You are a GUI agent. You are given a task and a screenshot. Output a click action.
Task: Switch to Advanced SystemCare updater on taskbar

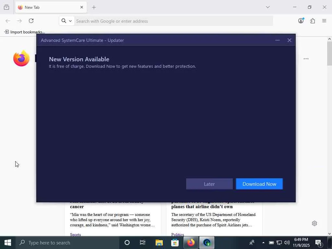point(207,243)
